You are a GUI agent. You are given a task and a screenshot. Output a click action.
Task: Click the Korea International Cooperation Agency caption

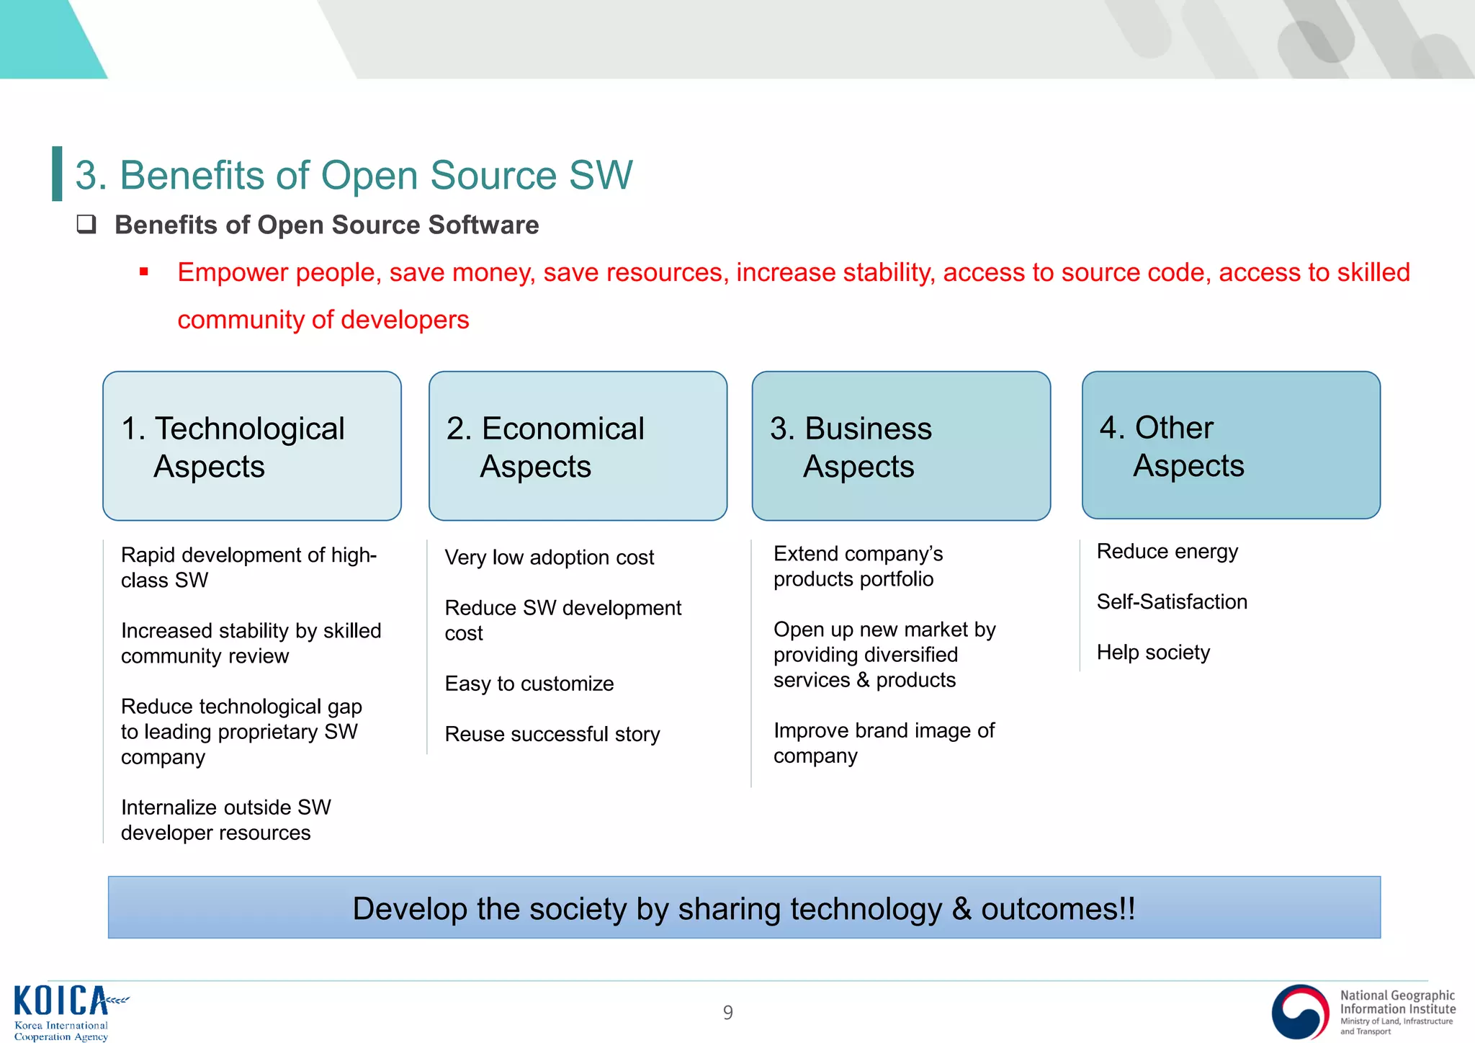click(x=61, y=1031)
